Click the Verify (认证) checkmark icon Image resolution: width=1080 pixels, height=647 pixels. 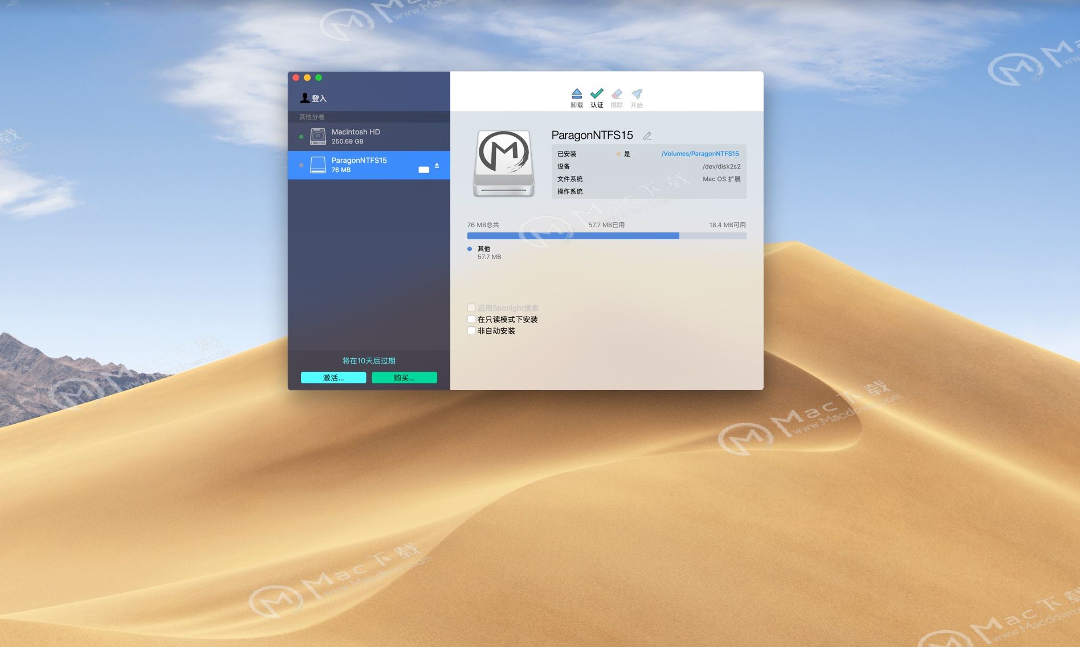(597, 93)
